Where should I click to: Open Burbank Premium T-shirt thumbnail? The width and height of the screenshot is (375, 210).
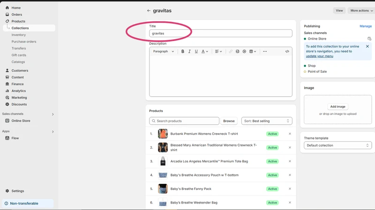coord(163,134)
